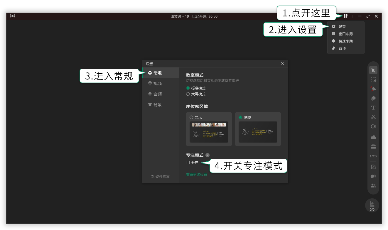The image size is (388, 230).
Task: Select the text T tool
Action: coord(373,108)
